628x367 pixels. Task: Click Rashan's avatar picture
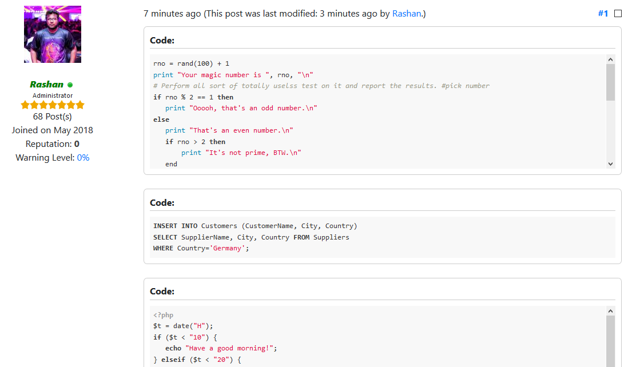53,34
